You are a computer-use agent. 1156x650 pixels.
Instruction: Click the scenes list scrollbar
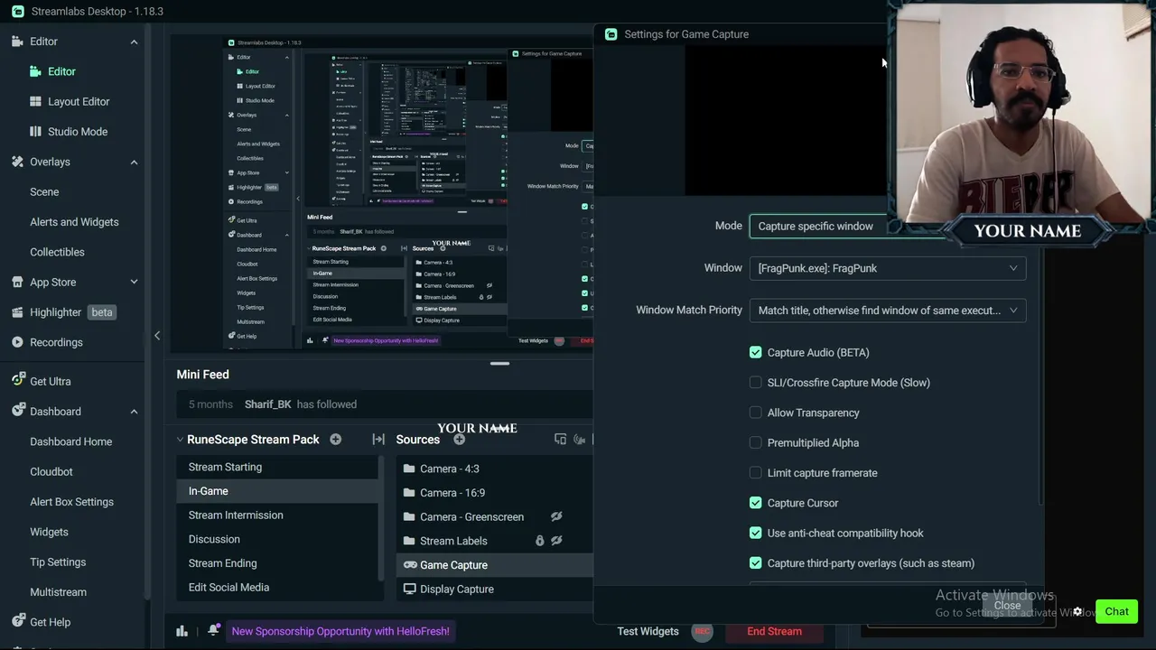pyautogui.click(x=382, y=519)
